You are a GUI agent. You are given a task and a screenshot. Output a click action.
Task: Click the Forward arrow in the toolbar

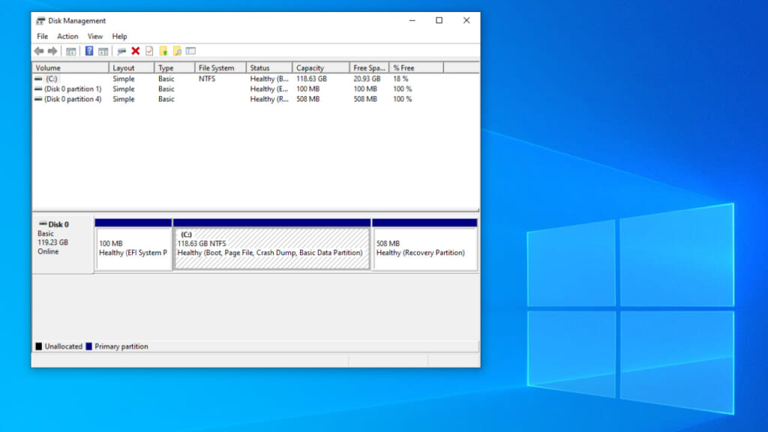coord(52,51)
